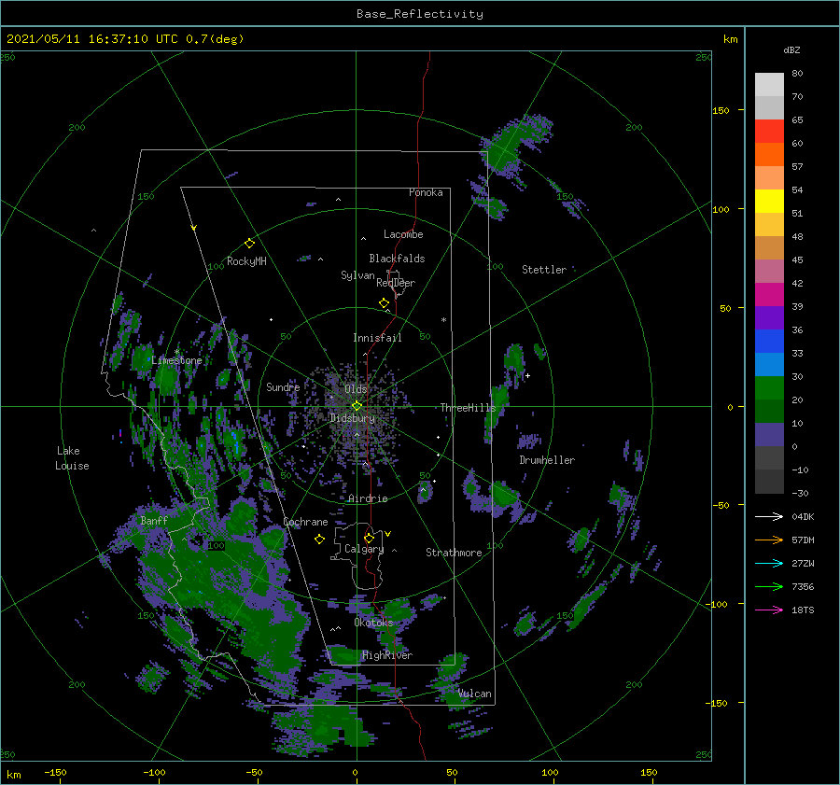Image resolution: width=840 pixels, height=785 pixels.
Task: Click the white plus marker east of ThreeHills
Action: point(527,375)
